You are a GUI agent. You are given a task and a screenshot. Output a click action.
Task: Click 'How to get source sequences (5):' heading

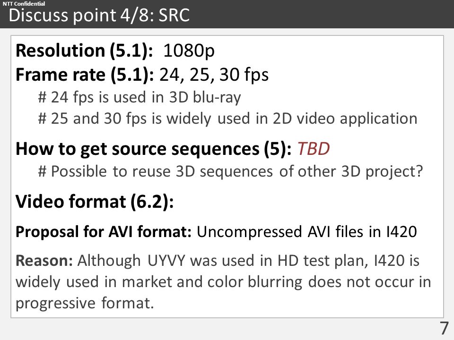click(x=153, y=149)
